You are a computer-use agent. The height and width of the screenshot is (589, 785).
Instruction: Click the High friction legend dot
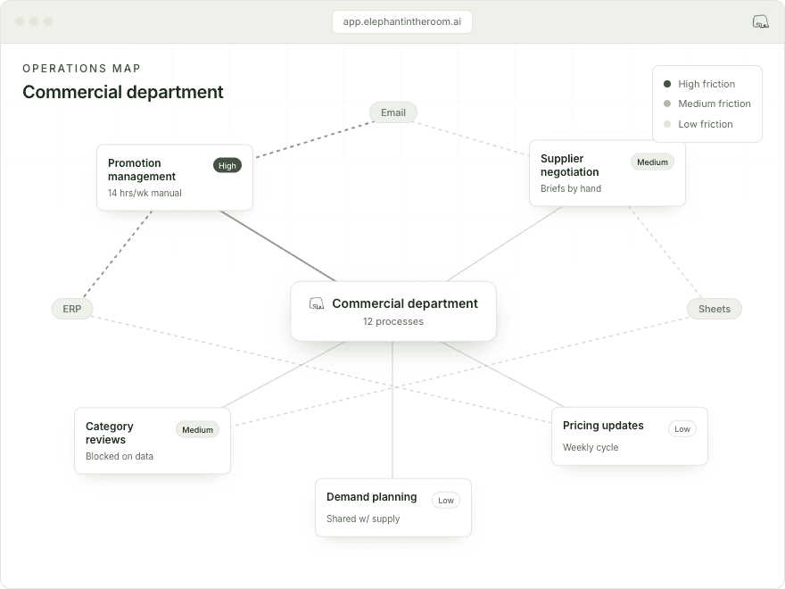[667, 84]
